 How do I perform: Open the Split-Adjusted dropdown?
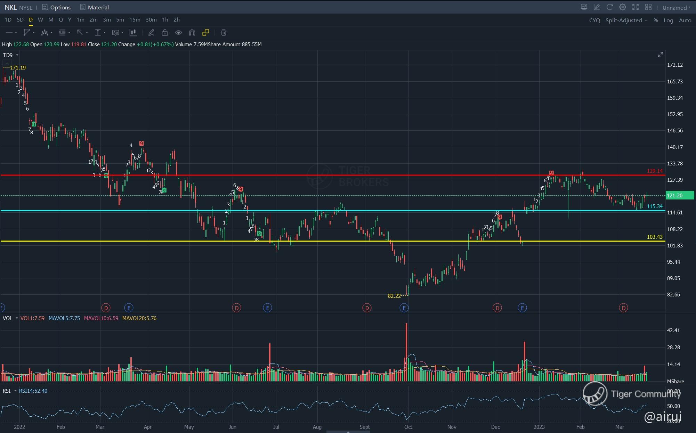(x=626, y=20)
